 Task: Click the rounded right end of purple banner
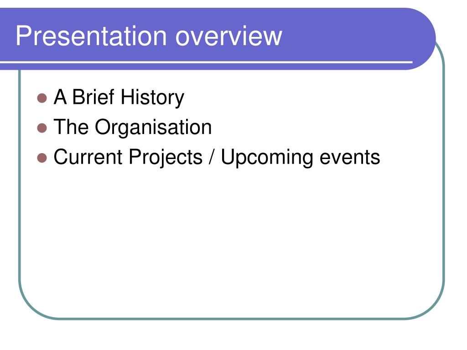coord(423,39)
